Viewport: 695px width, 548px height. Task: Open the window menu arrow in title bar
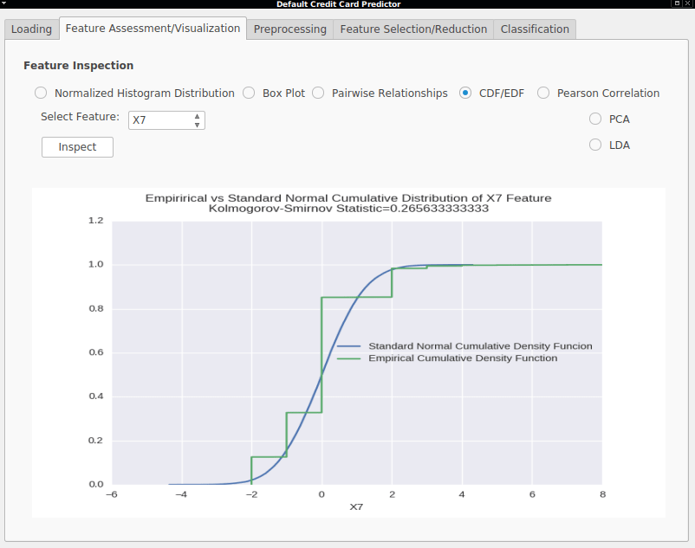pyautogui.click(x=3, y=3)
